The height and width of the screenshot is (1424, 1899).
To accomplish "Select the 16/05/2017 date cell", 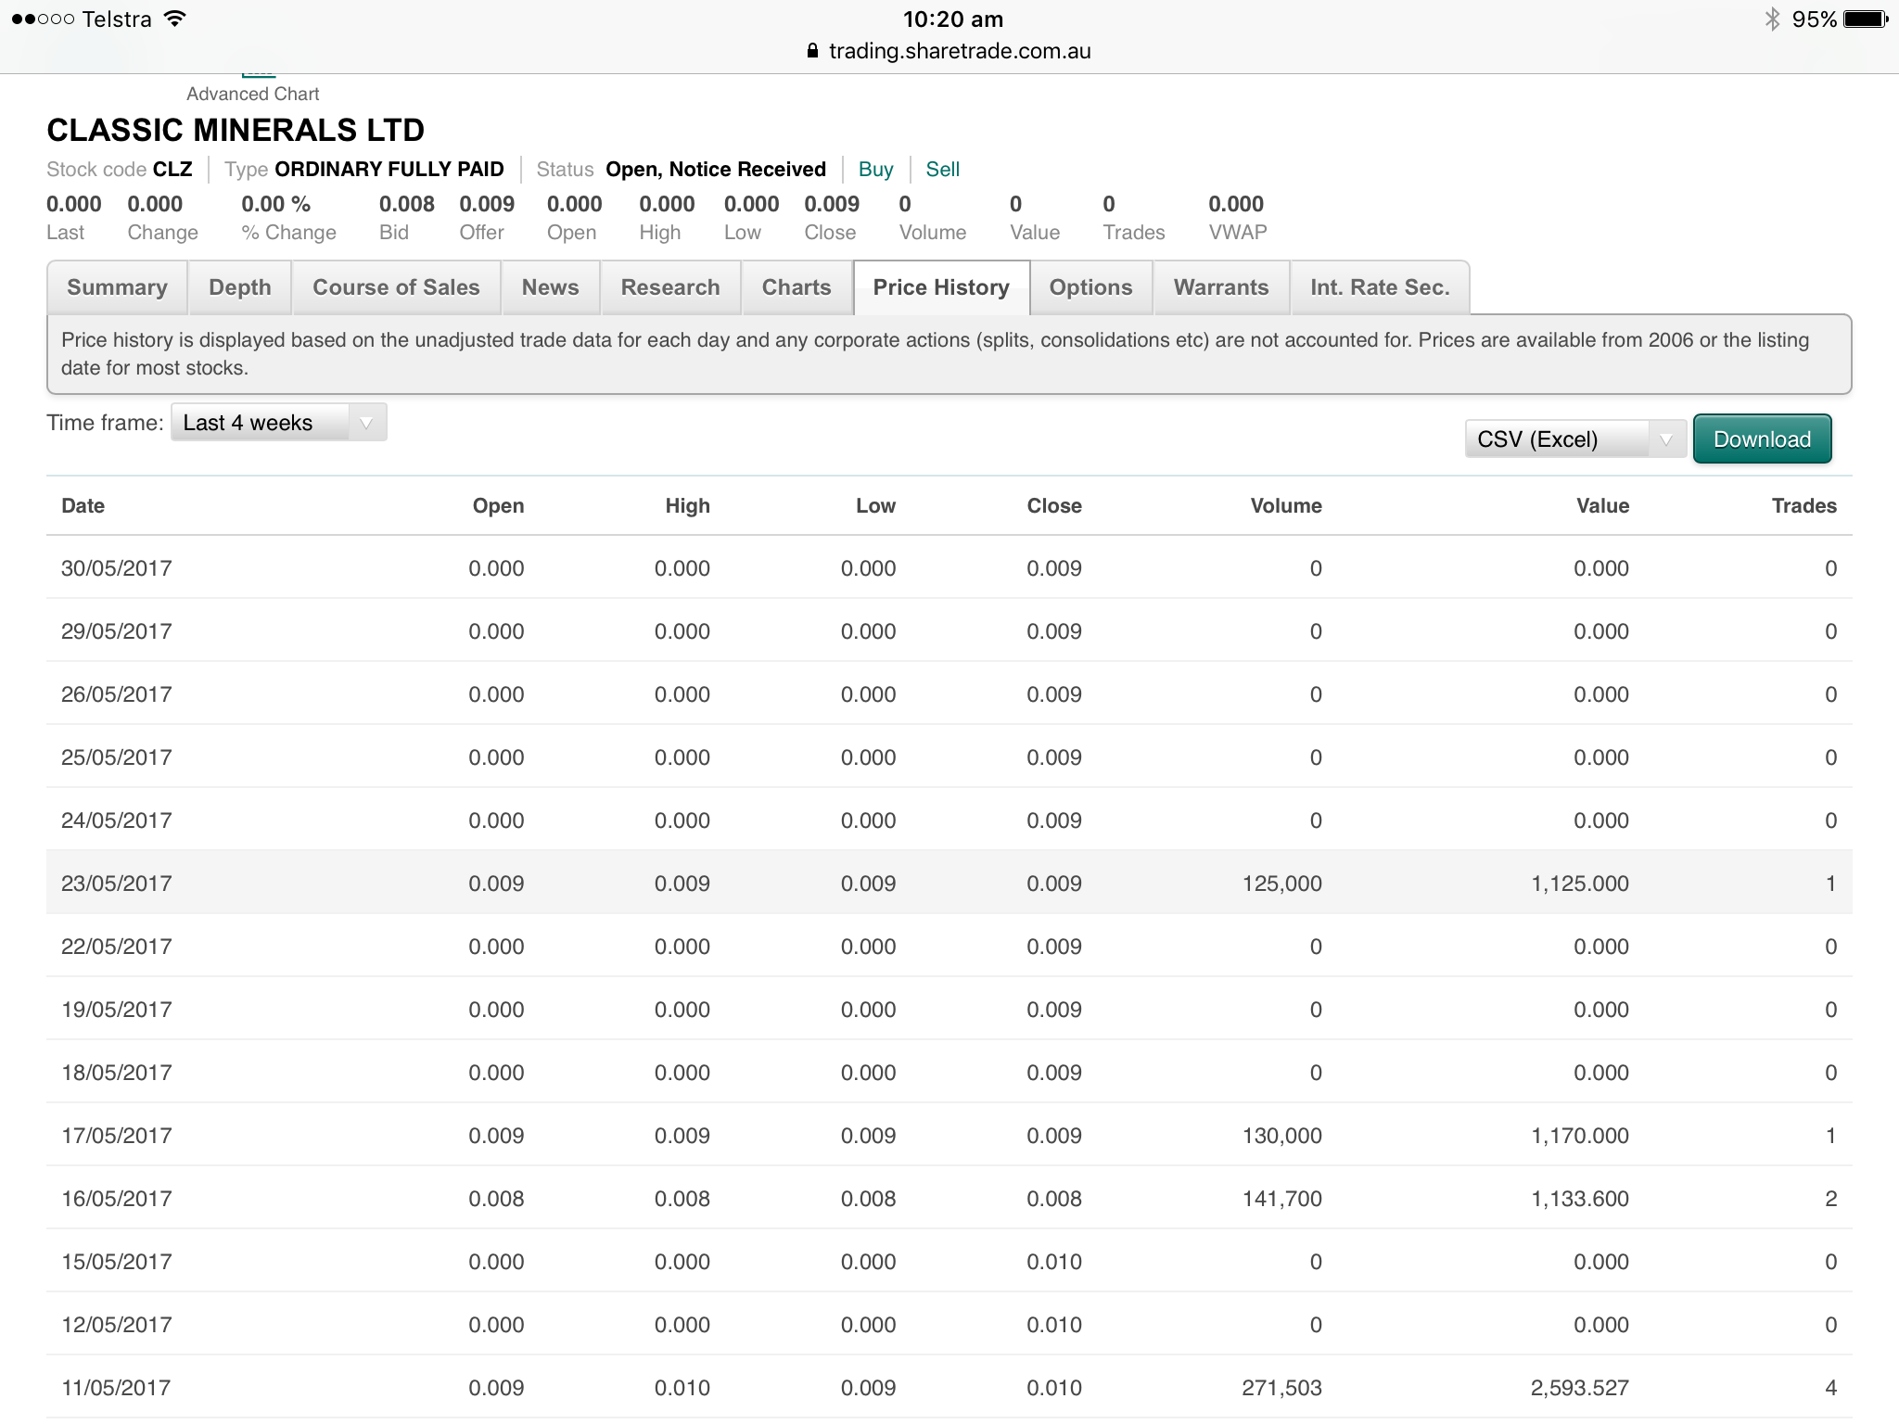I will coord(117,1199).
